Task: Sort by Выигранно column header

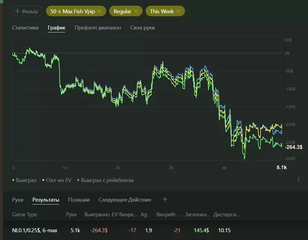Action: click(x=97, y=215)
